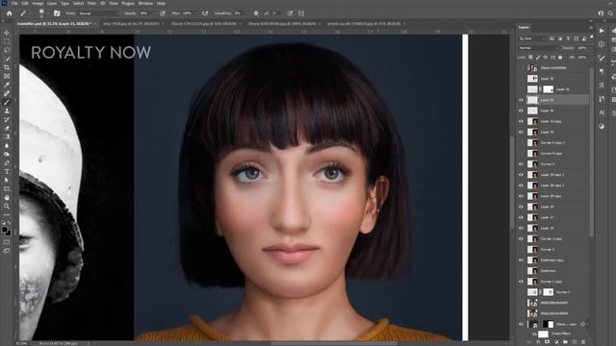
Task: Hide the Layer 28 layer
Action: point(521,207)
